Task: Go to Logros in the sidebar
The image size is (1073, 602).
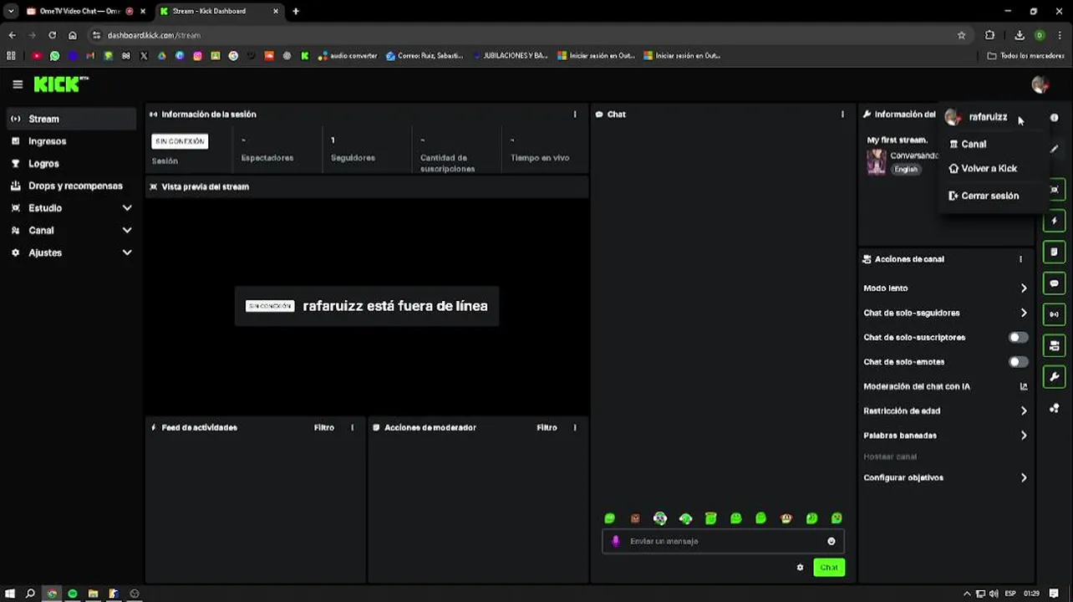Action: click(x=70, y=164)
